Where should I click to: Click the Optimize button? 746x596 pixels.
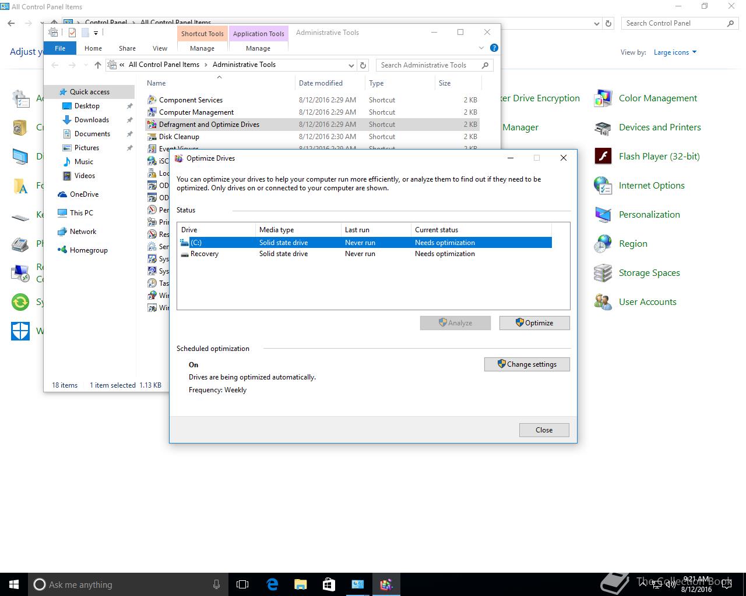point(534,323)
